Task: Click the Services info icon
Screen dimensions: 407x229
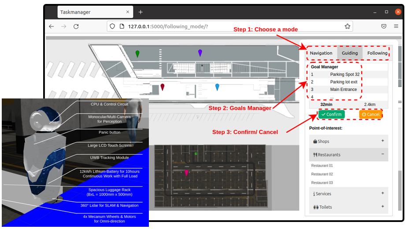Action: tap(314, 194)
